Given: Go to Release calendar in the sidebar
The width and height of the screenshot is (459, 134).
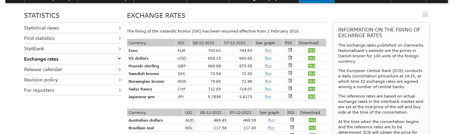Looking at the screenshot, I should pos(43,69).
